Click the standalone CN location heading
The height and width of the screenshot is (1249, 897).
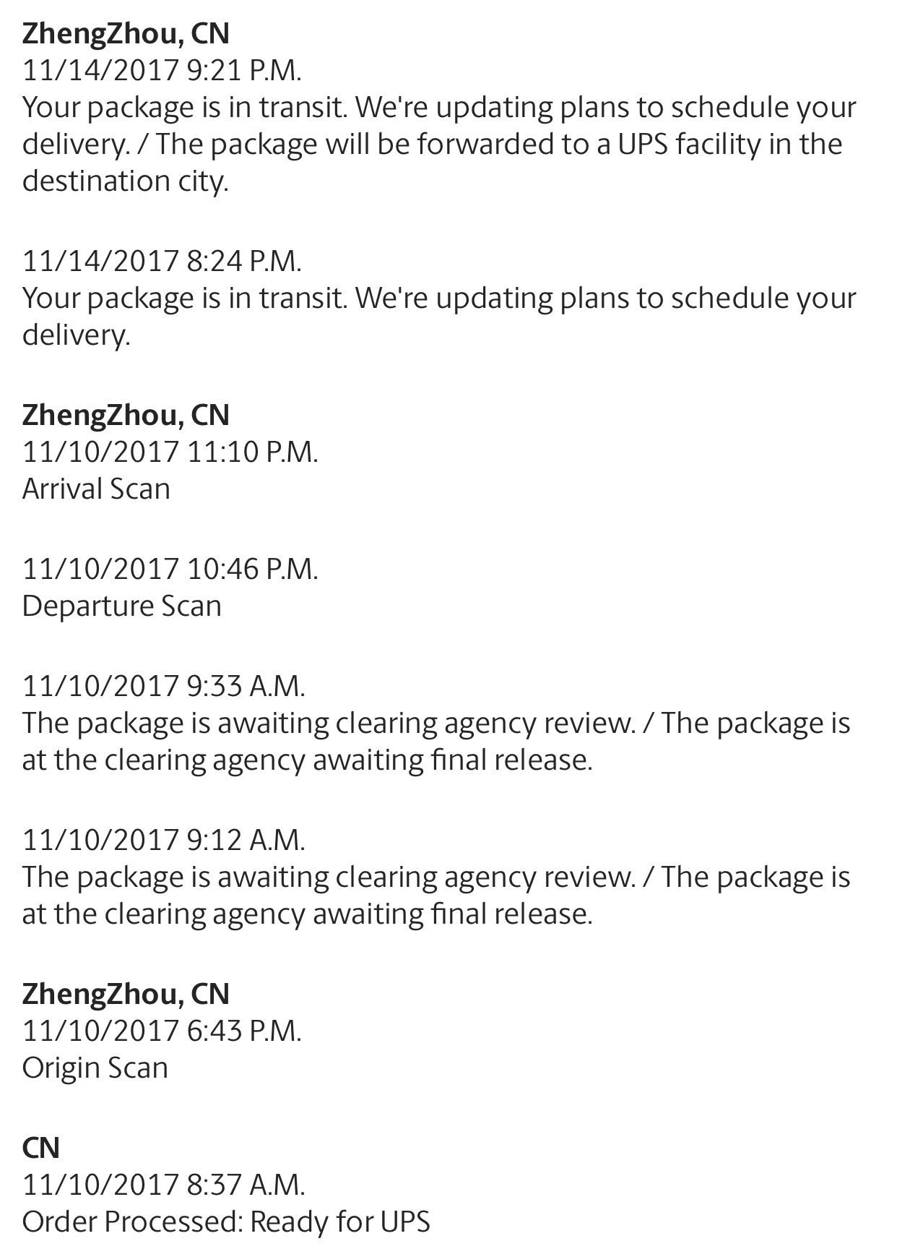(40, 1148)
